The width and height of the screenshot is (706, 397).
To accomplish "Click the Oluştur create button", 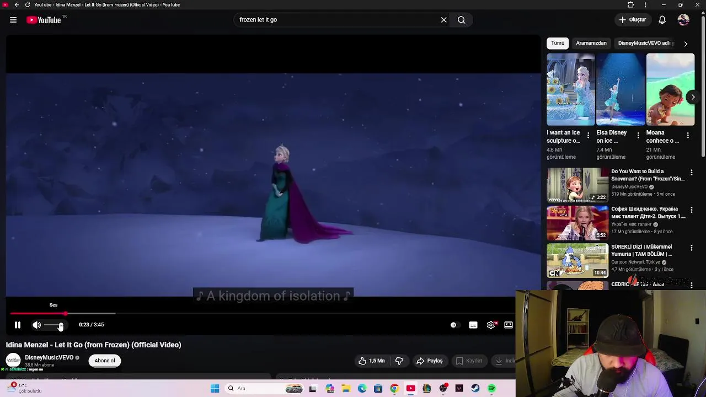I will tap(633, 20).
